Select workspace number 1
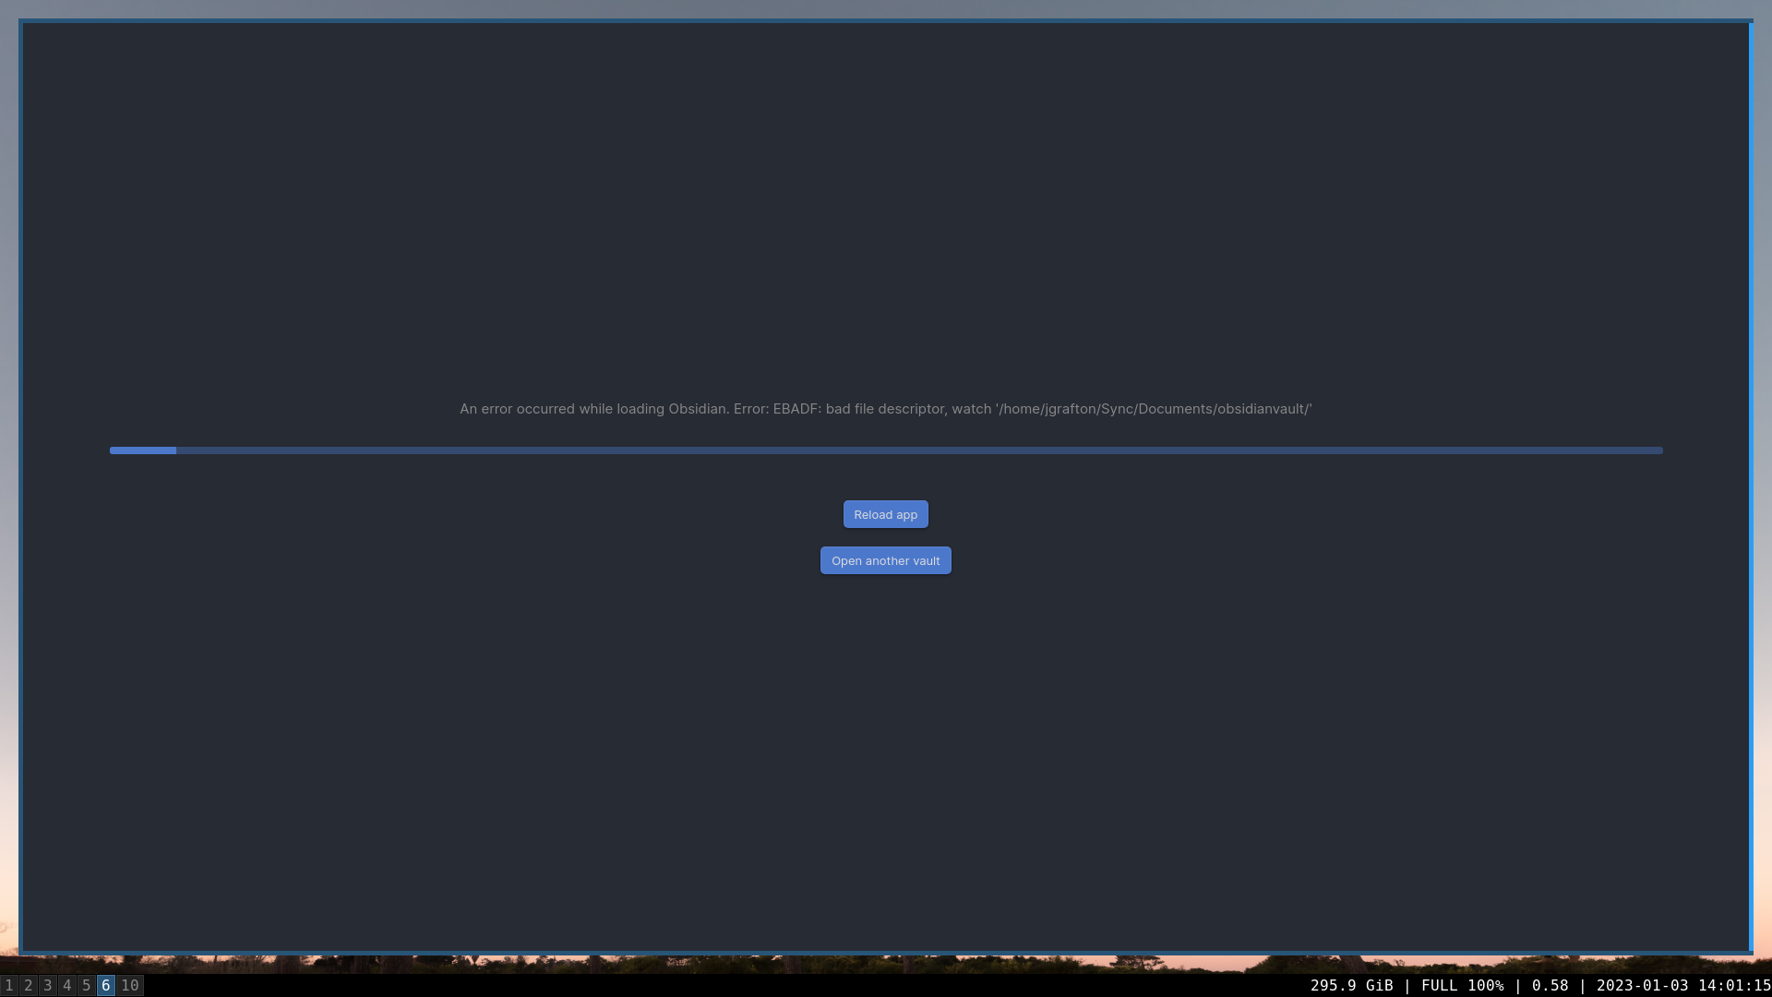Screen dimensions: 1772x997 pyautogui.click(x=10, y=986)
